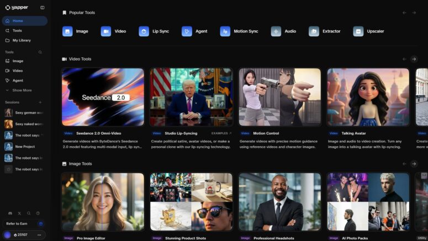Open the user avatar profile
The height and width of the screenshot is (241, 428).
pos(7,235)
